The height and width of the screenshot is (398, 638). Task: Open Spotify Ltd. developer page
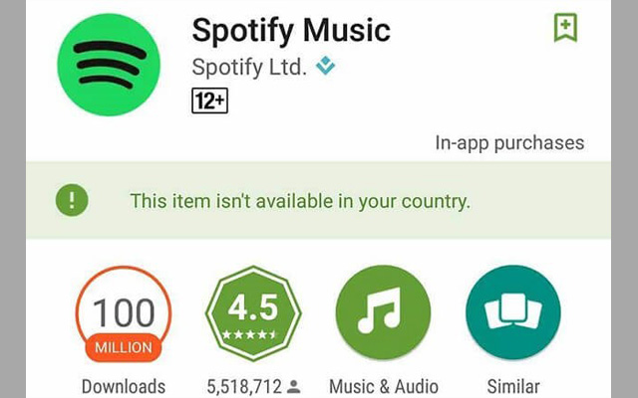point(249,68)
